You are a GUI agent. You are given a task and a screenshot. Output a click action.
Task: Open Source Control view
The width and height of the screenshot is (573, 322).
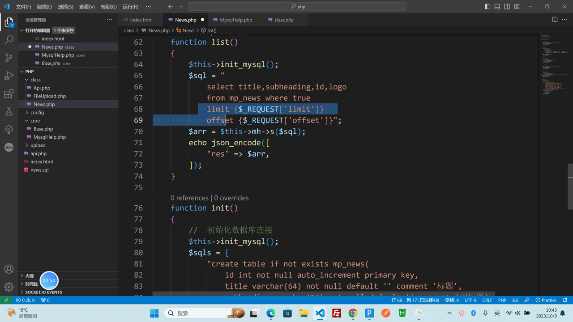click(x=9, y=58)
